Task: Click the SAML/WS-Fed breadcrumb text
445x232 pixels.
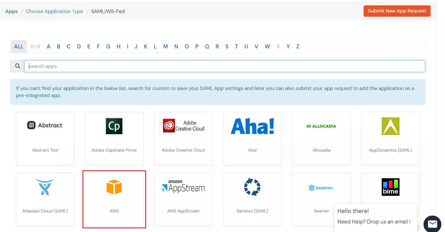Action: (x=108, y=11)
